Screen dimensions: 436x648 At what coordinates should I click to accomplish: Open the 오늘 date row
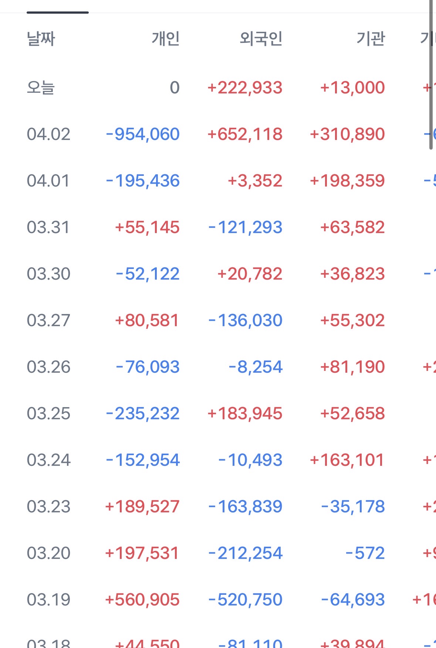point(41,88)
